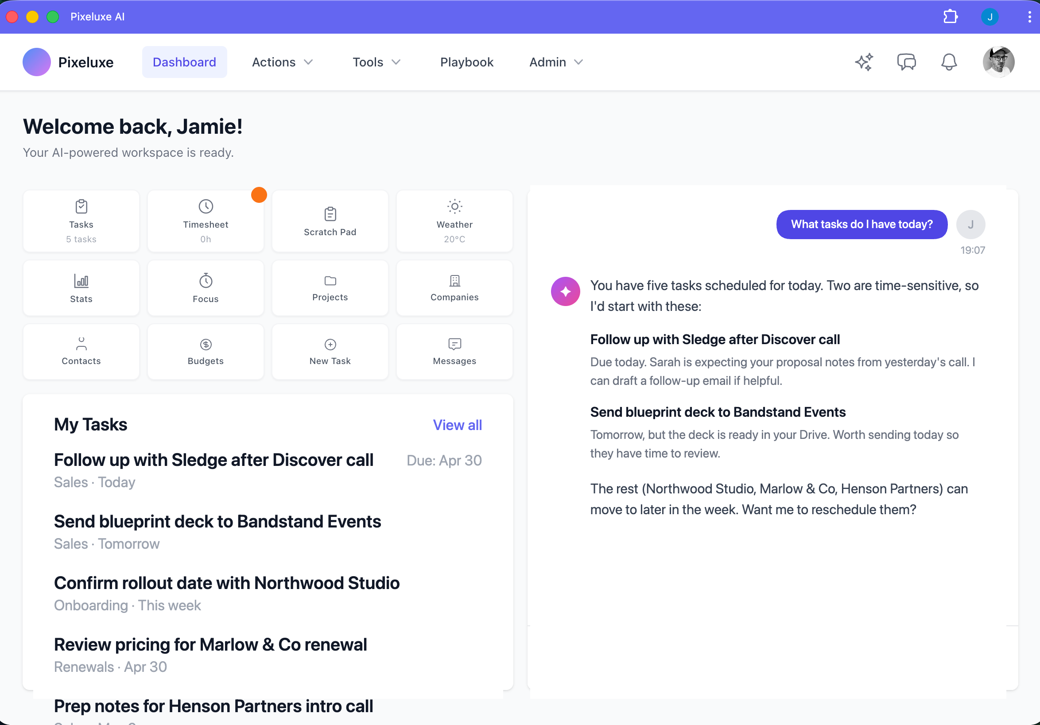Open the chat bubble icon
The image size is (1040, 725).
pyautogui.click(x=906, y=62)
